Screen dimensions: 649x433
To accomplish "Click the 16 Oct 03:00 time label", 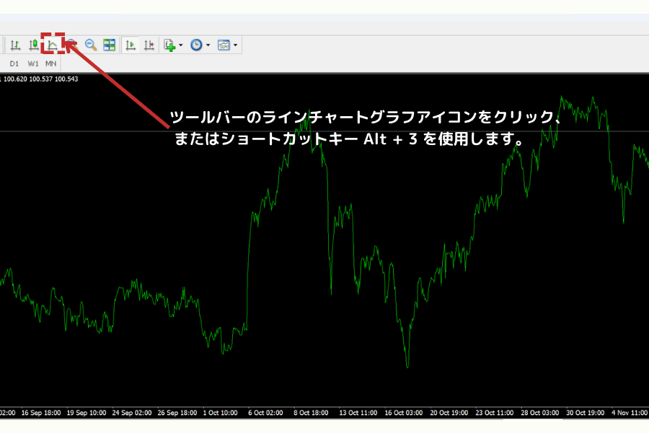I will pyautogui.click(x=404, y=413).
